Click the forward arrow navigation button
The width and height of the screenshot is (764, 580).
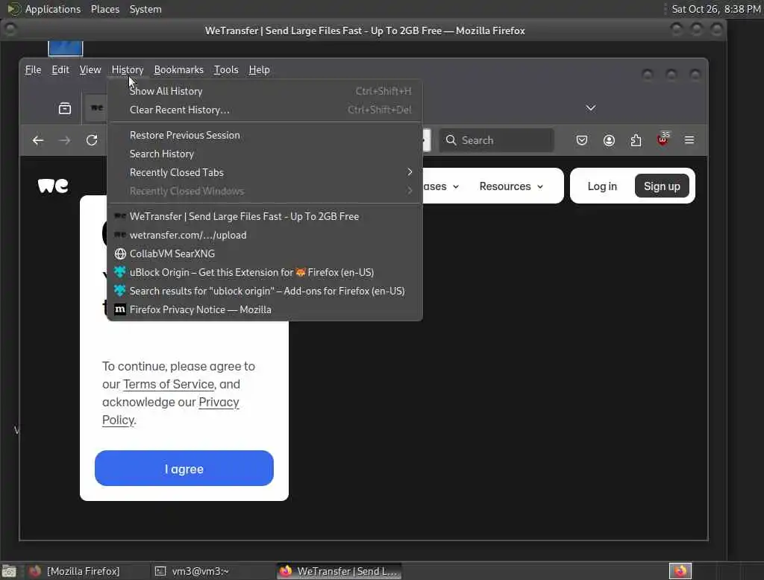(64, 140)
